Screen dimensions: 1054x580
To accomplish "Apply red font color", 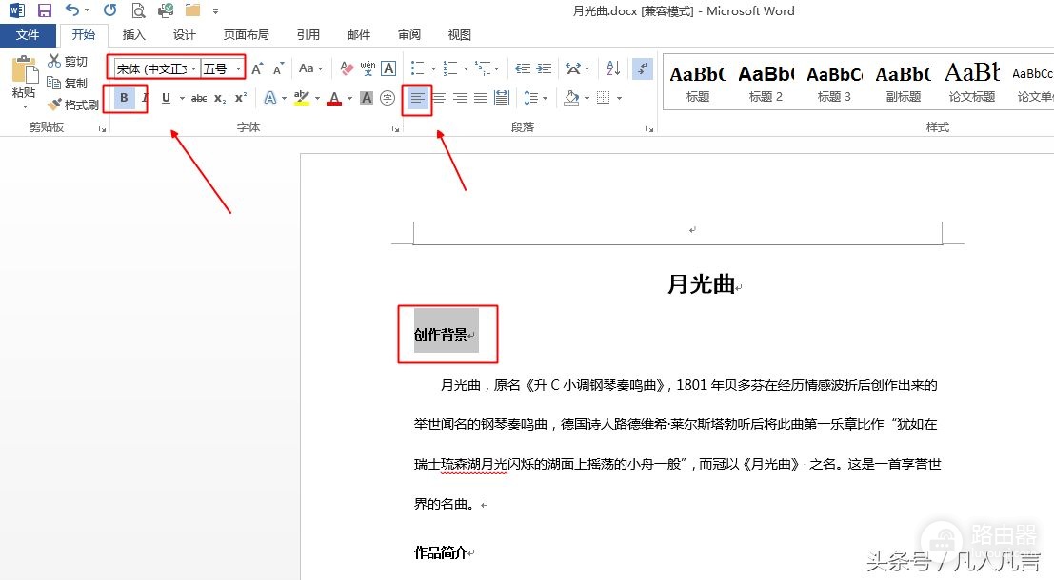I will point(334,98).
